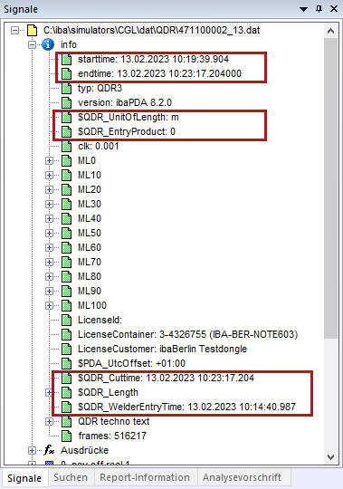This screenshot has height=489, width=343.
Task: Click the scrollbar down arrow
Action: (330, 457)
